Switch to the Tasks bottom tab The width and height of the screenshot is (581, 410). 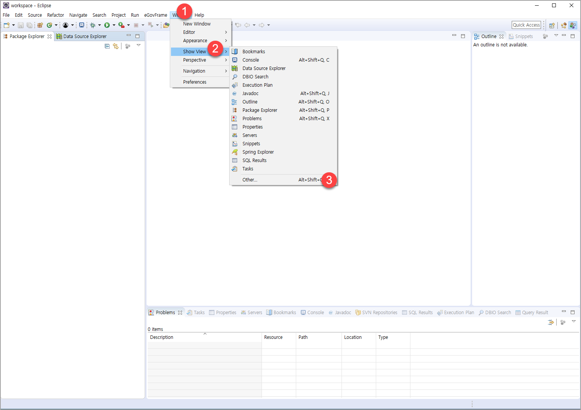pyautogui.click(x=196, y=313)
